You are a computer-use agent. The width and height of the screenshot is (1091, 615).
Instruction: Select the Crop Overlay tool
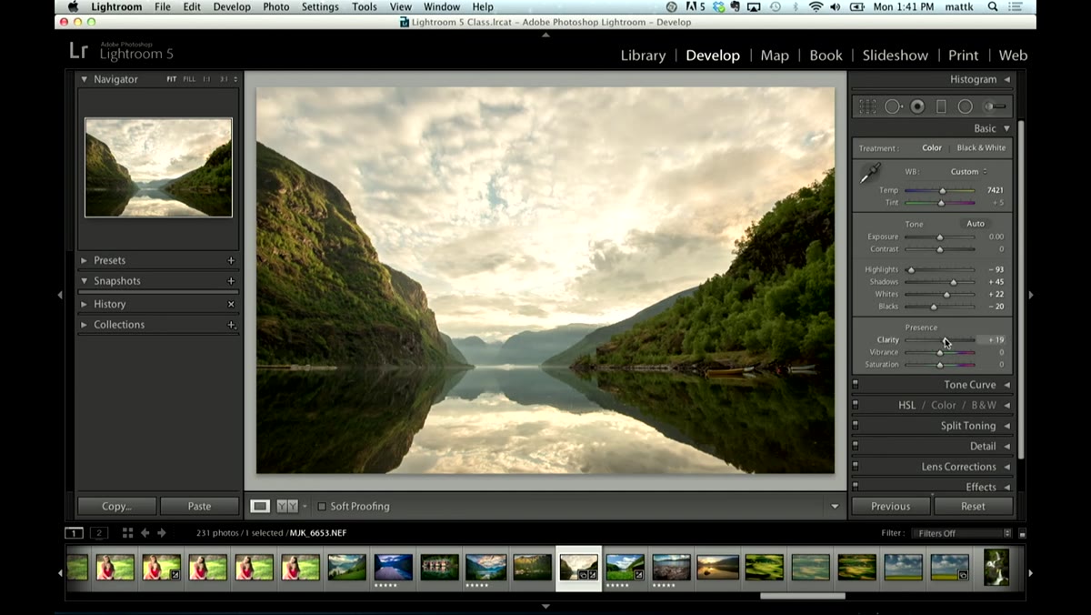coord(867,106)
